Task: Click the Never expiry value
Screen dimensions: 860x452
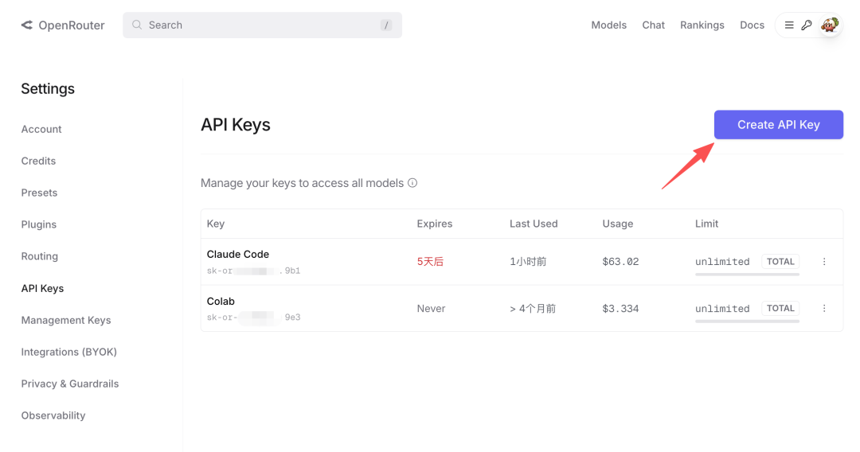Action: [x=431, y=309]
